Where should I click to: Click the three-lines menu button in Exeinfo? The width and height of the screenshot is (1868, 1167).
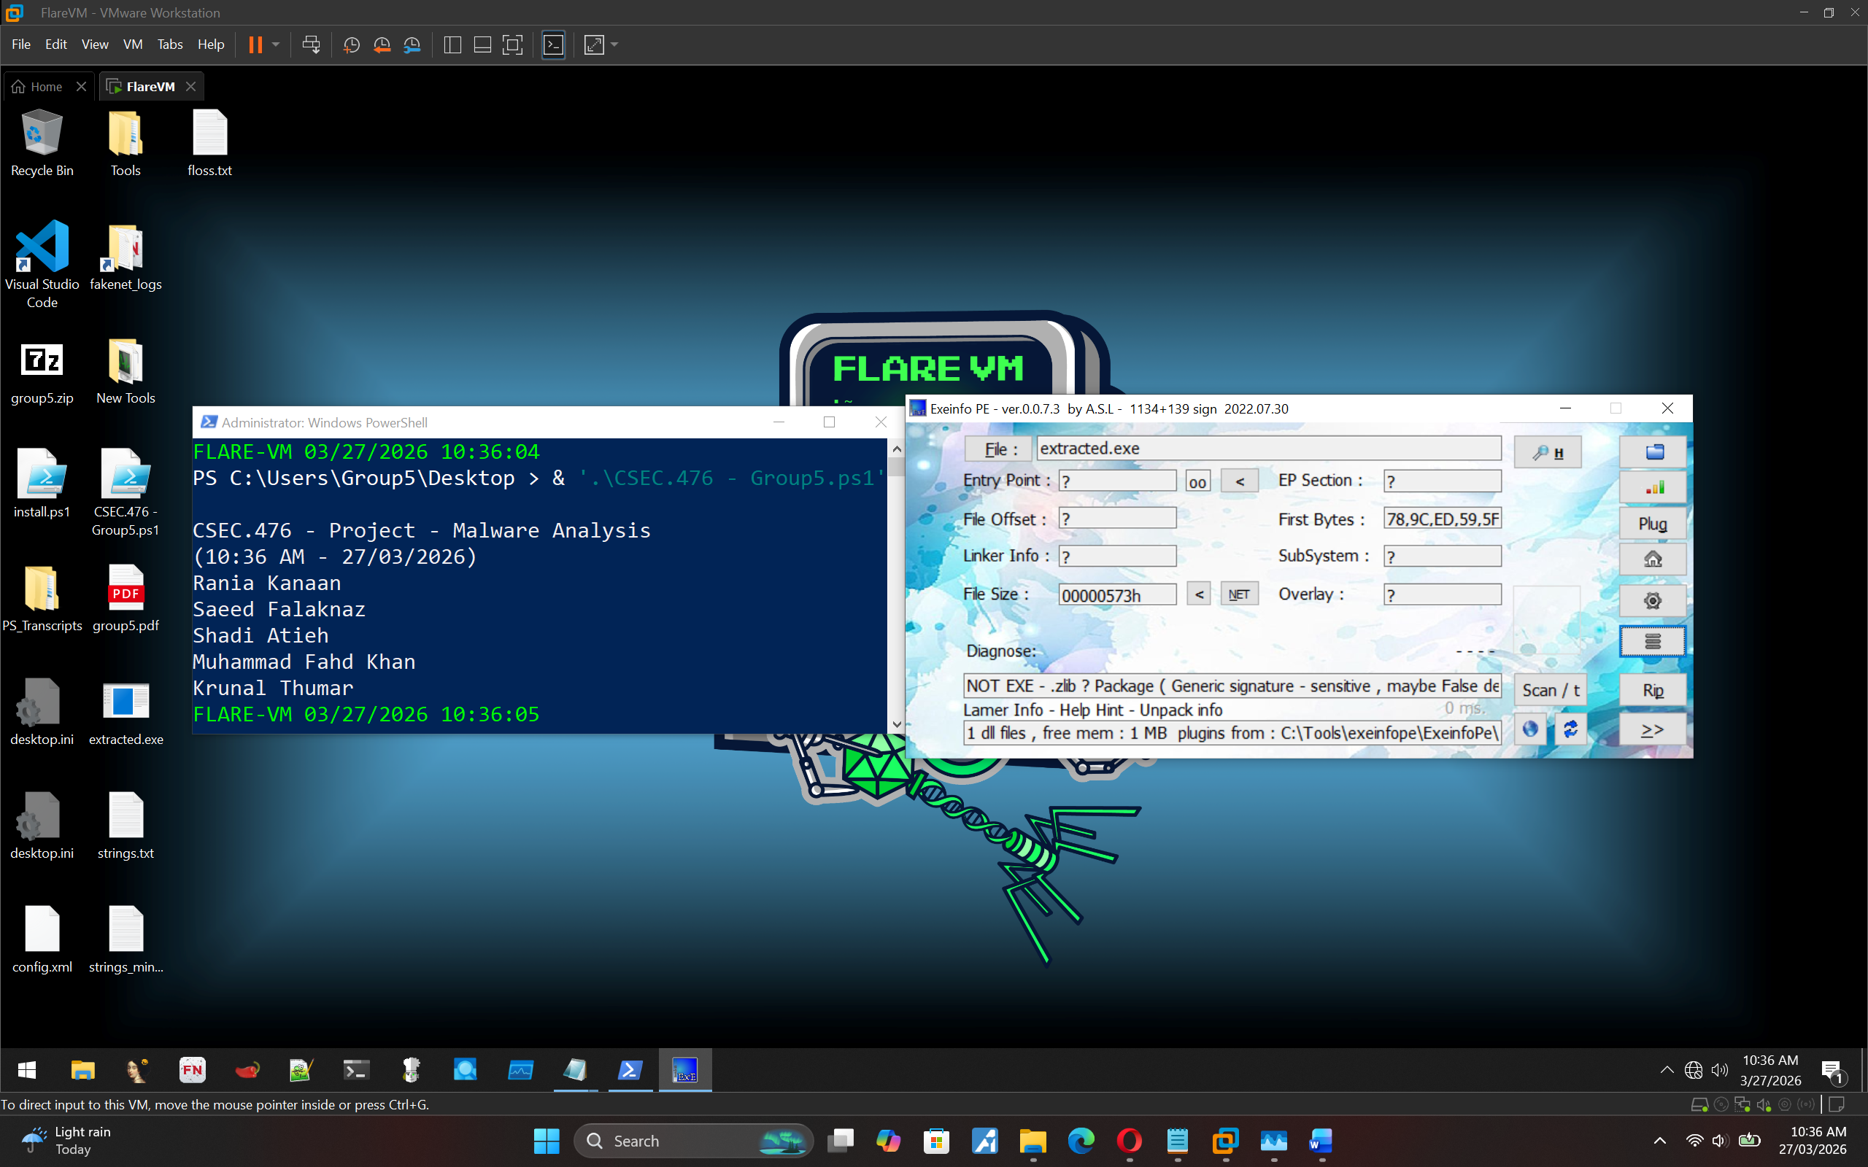click(x=1653, y=641)
